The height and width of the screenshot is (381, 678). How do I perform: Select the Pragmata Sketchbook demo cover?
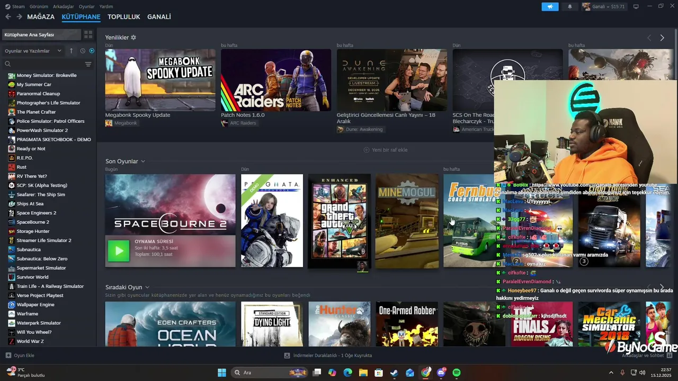272,221
